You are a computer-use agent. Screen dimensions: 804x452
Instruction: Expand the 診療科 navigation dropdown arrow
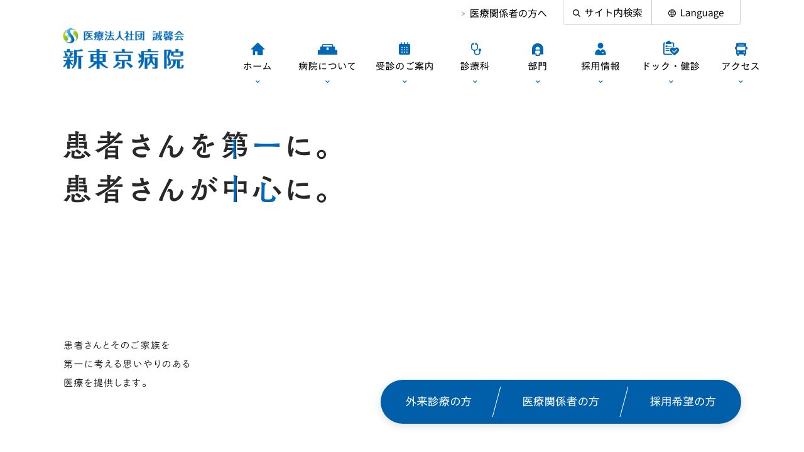(x=475, y=81)
